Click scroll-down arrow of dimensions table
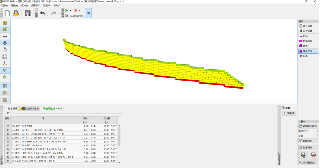The image size is (320, 168). click(119, 162)
